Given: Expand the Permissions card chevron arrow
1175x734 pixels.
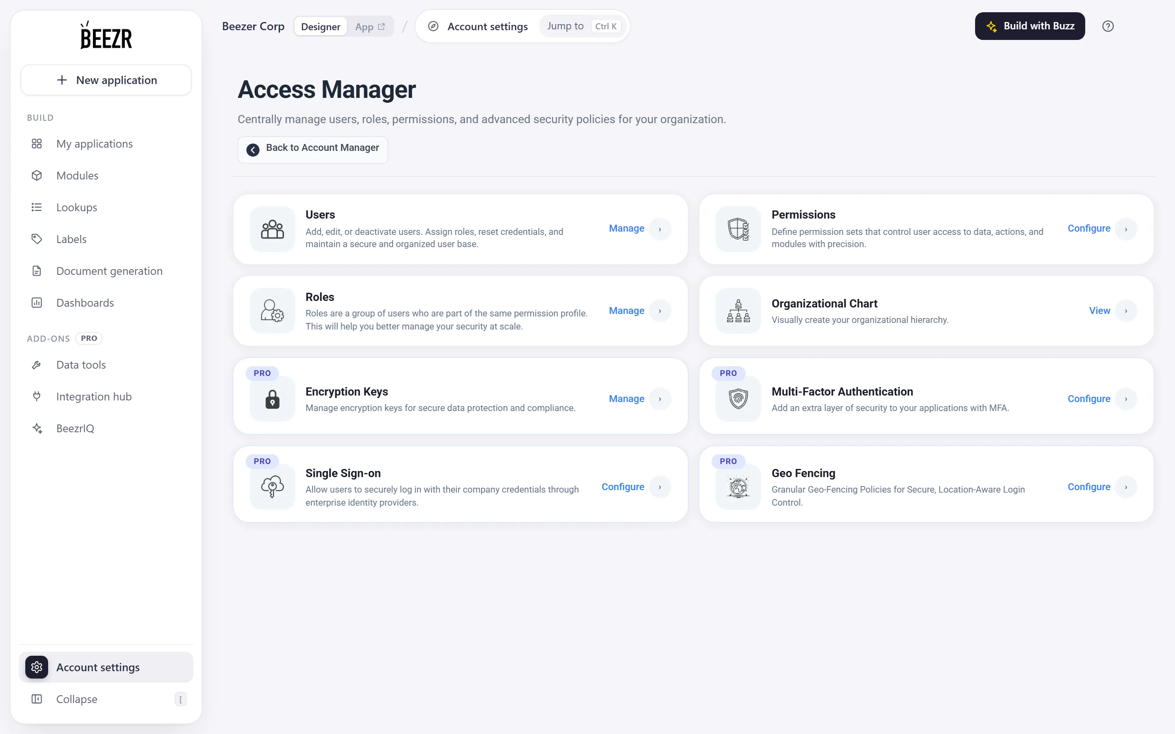Looking at the screenshot, I should [1126, 229].
